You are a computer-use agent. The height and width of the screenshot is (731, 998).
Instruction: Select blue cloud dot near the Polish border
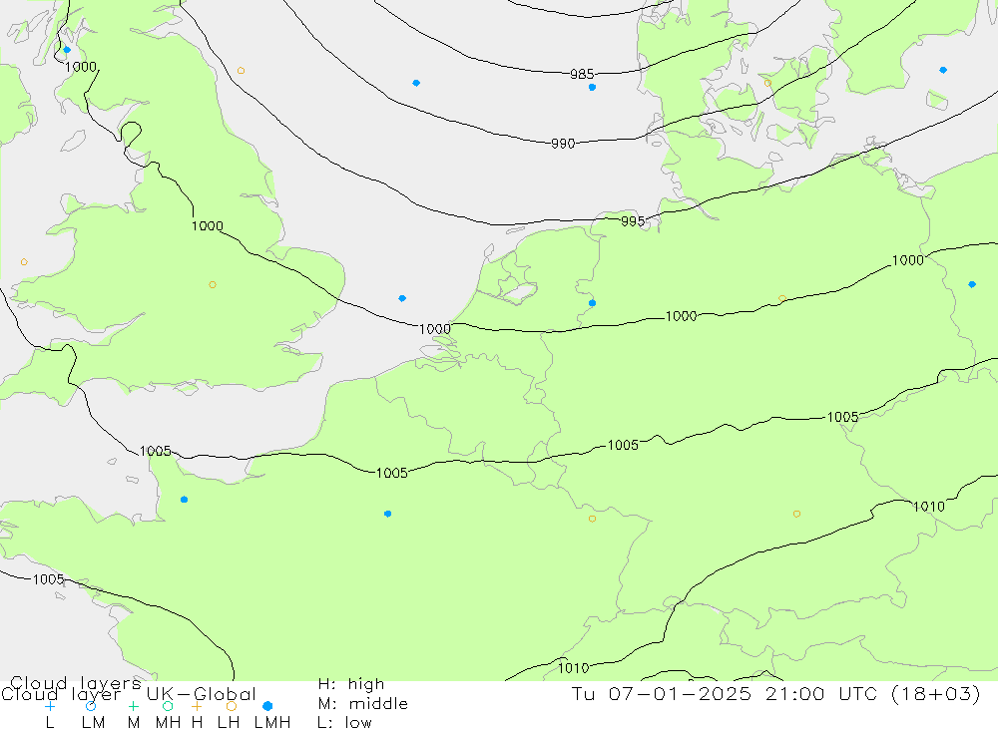tap(972, 284)
